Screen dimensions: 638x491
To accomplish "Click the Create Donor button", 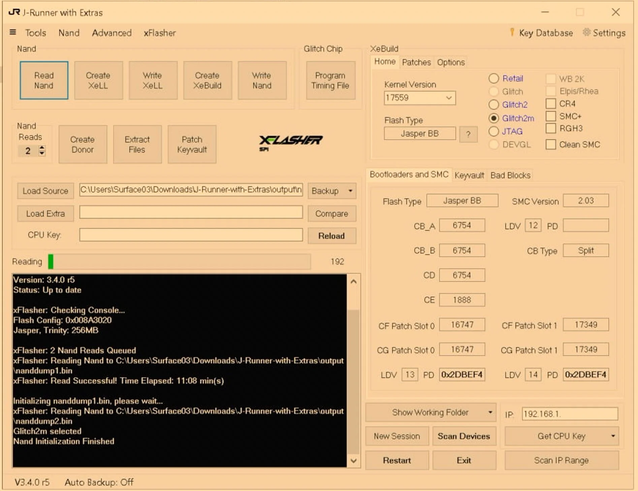I will click(83, 144).
